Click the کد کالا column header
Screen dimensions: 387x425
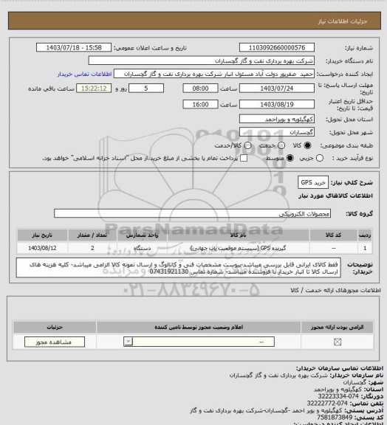pyautogui.click(x=333, y=235)
